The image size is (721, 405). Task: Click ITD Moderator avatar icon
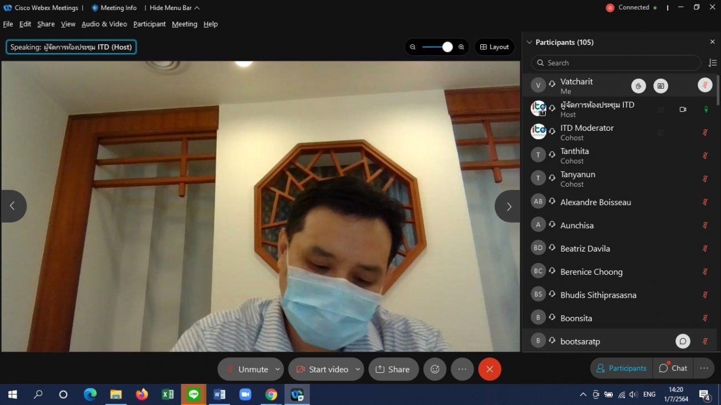(x=538, y=131)
